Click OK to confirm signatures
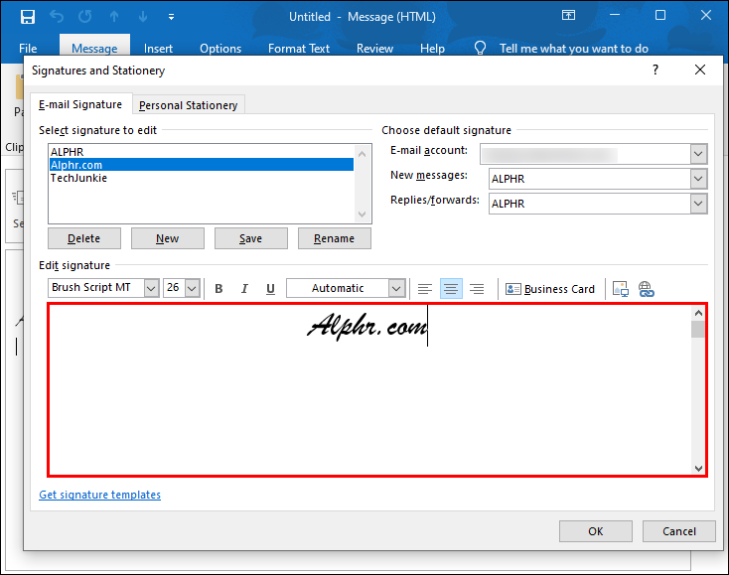Screen dimensions: 729x575 pyautogui.click(x=596, y=531)
